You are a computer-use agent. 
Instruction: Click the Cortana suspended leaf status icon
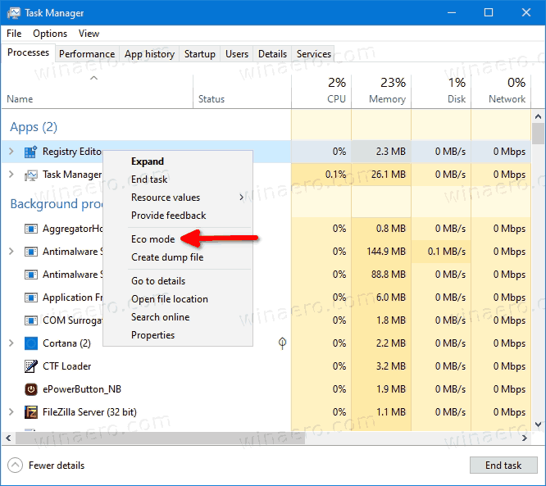coord(282,343)
